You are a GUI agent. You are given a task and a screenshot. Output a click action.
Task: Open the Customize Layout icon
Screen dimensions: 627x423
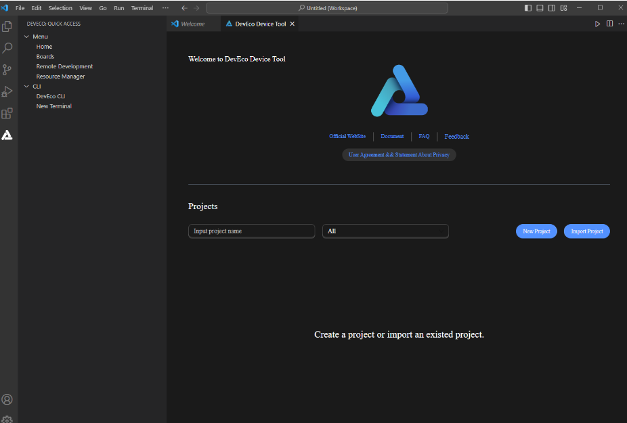tap(563, 8)
